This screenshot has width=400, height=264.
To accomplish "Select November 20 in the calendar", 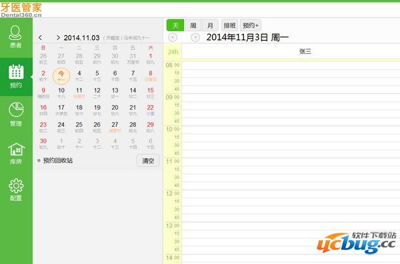I will click(x=115, y=110).
